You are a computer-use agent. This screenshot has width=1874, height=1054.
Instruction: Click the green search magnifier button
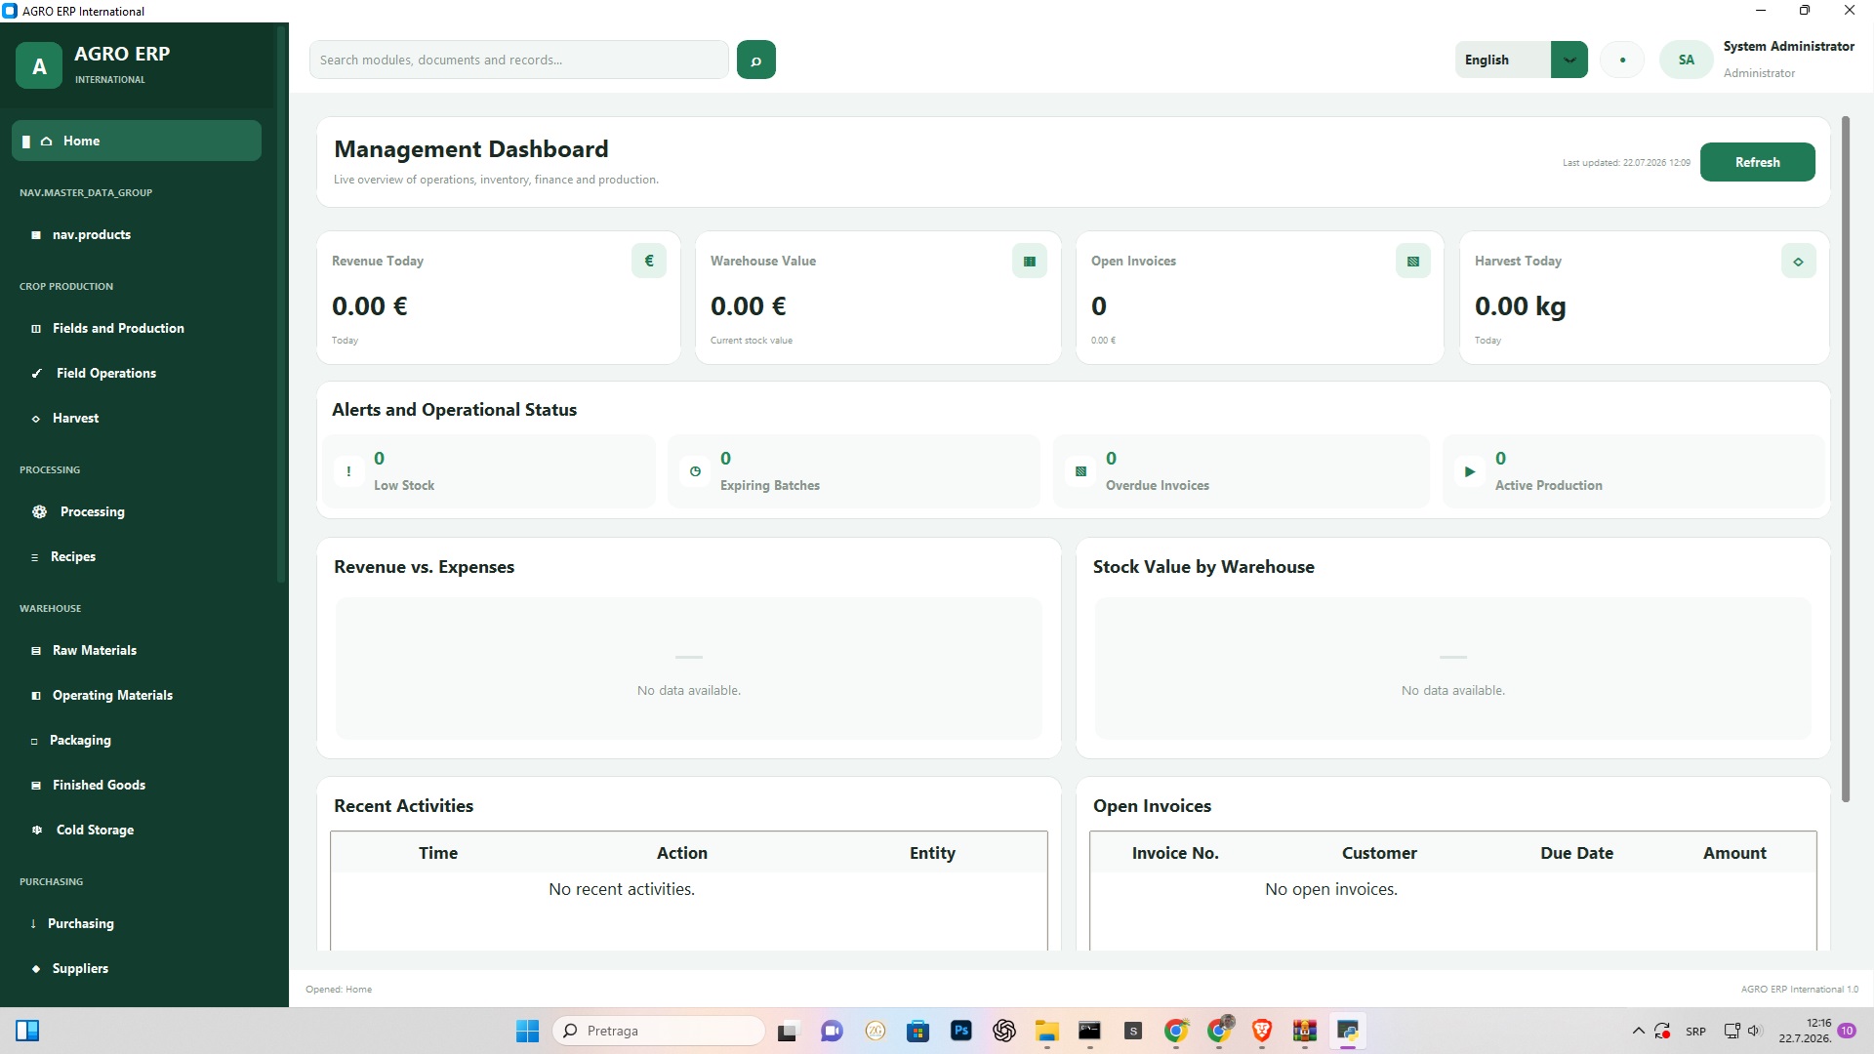click(755, 60)
